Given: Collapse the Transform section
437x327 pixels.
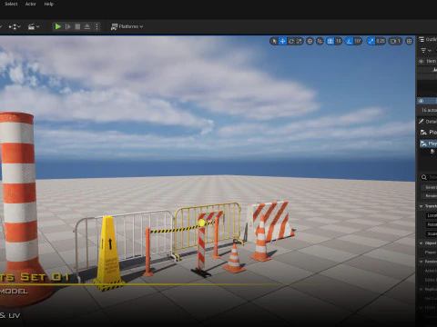Looking at the screenshot, I should pyautogui.click(x=422, y=206).
